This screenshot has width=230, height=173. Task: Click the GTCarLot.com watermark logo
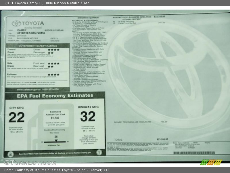point(30,162)
